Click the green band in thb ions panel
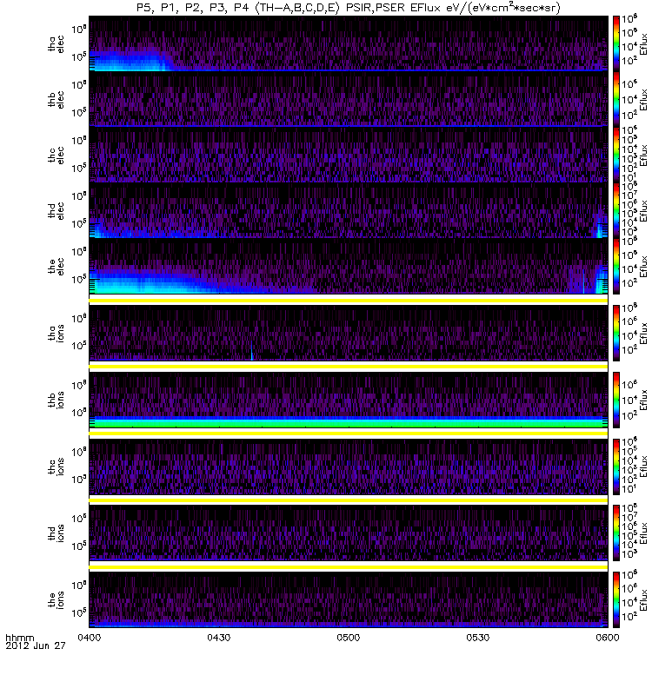This screenshot has width=652, height=695. tap(349, 423)
